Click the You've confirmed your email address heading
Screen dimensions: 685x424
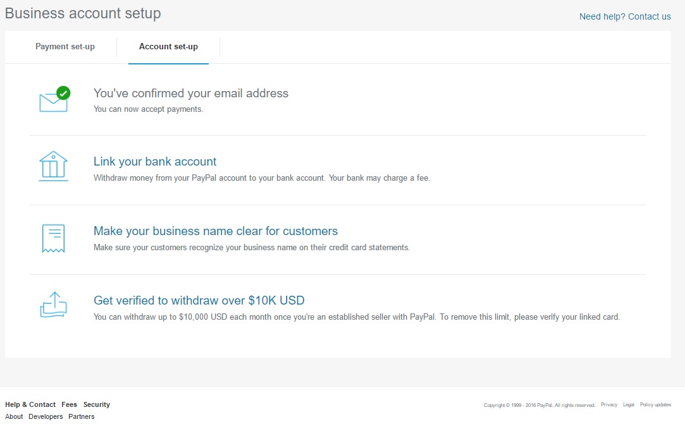coord(191,94)
